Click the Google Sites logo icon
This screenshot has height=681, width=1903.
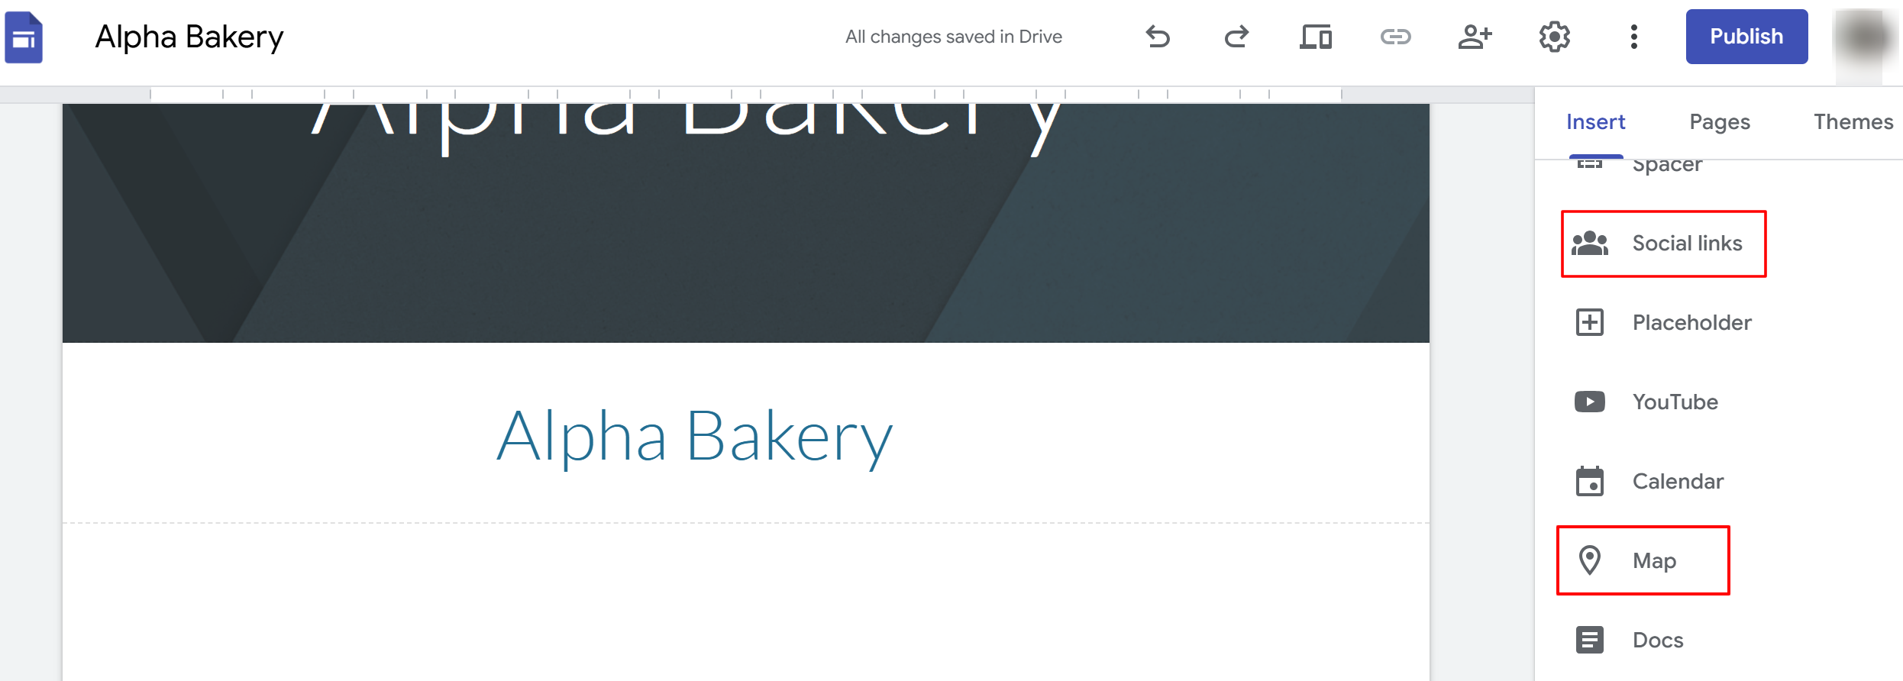[x=24, y=37]
